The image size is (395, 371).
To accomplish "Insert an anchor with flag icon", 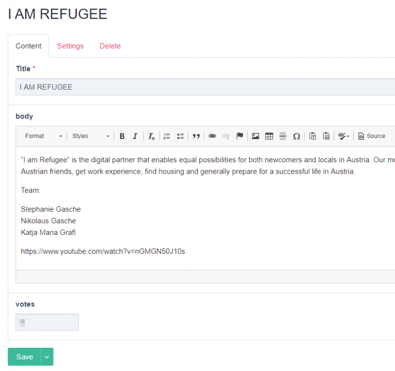I will point(239,136).
